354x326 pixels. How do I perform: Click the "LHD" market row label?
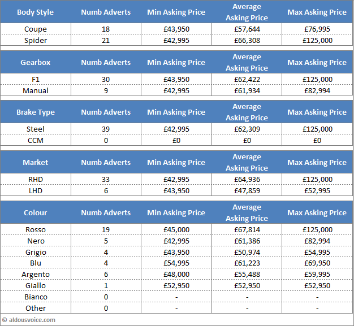[x=36, y=190]
